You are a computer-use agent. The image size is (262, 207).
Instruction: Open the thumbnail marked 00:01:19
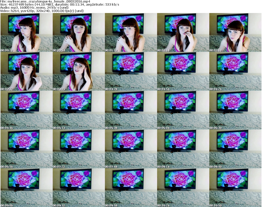coord(131,33)
